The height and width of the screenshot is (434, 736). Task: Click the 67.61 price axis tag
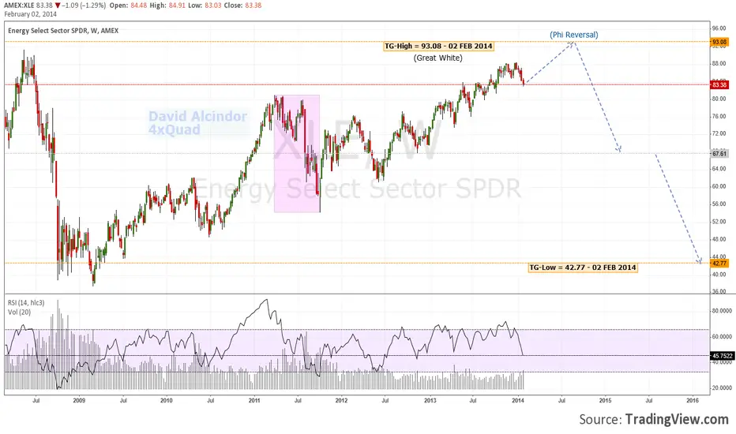(x=719, y=153)
